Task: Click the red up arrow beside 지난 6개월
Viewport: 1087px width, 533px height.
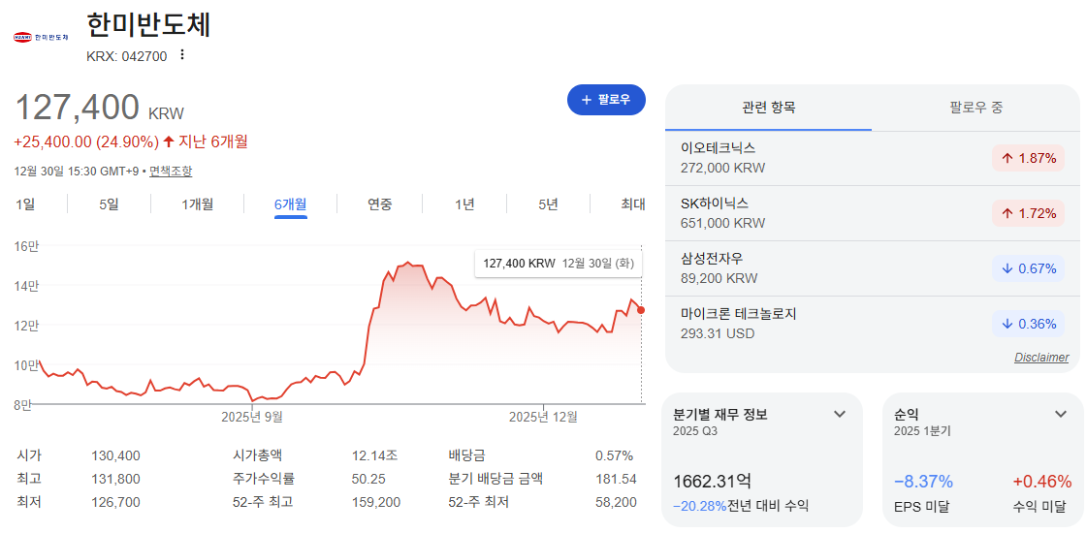Action: tap(169, 142)
